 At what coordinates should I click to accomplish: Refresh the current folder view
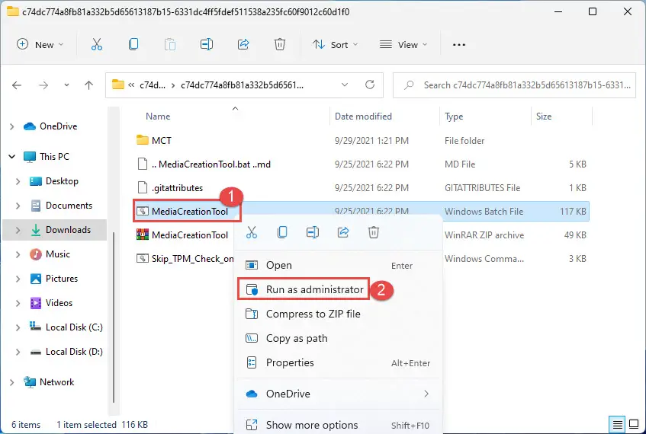370,85
